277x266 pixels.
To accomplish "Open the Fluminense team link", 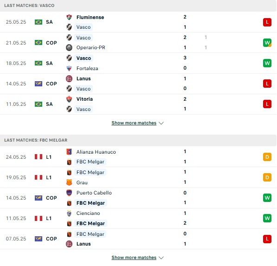I will 90,17.
